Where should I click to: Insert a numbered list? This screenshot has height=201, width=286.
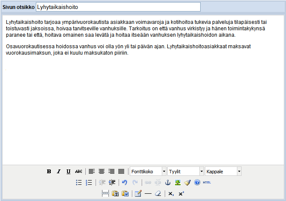[89, 182]
